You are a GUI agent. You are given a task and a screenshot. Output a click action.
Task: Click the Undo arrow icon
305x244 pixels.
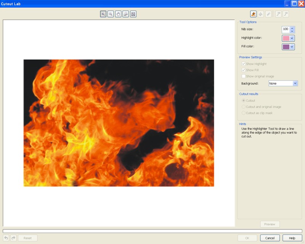(x=6, y=238)
